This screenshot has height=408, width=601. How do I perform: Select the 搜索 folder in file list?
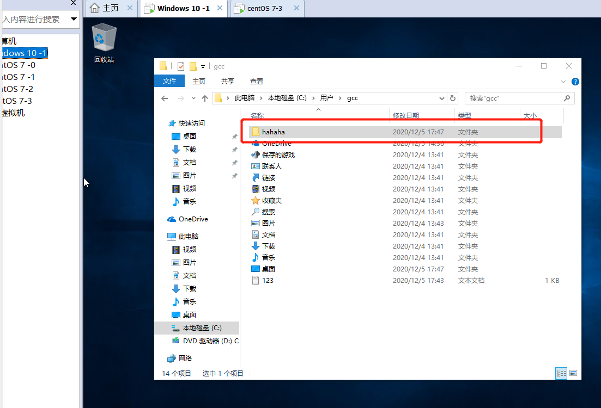tap(405, 212)
